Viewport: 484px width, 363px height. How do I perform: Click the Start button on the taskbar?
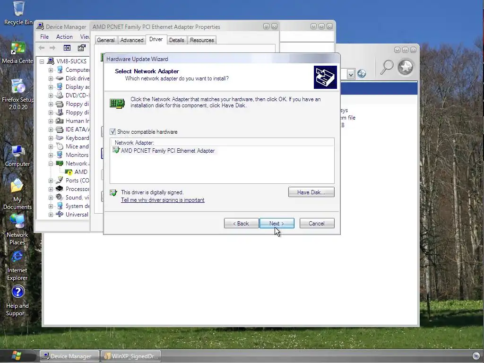tap(16, 356)
